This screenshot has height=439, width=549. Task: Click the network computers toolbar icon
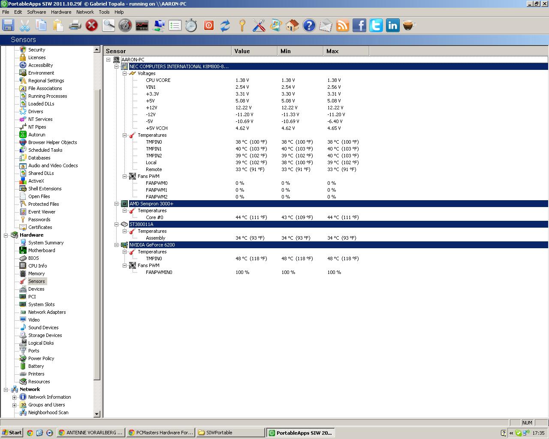click(x=159, y=25)
